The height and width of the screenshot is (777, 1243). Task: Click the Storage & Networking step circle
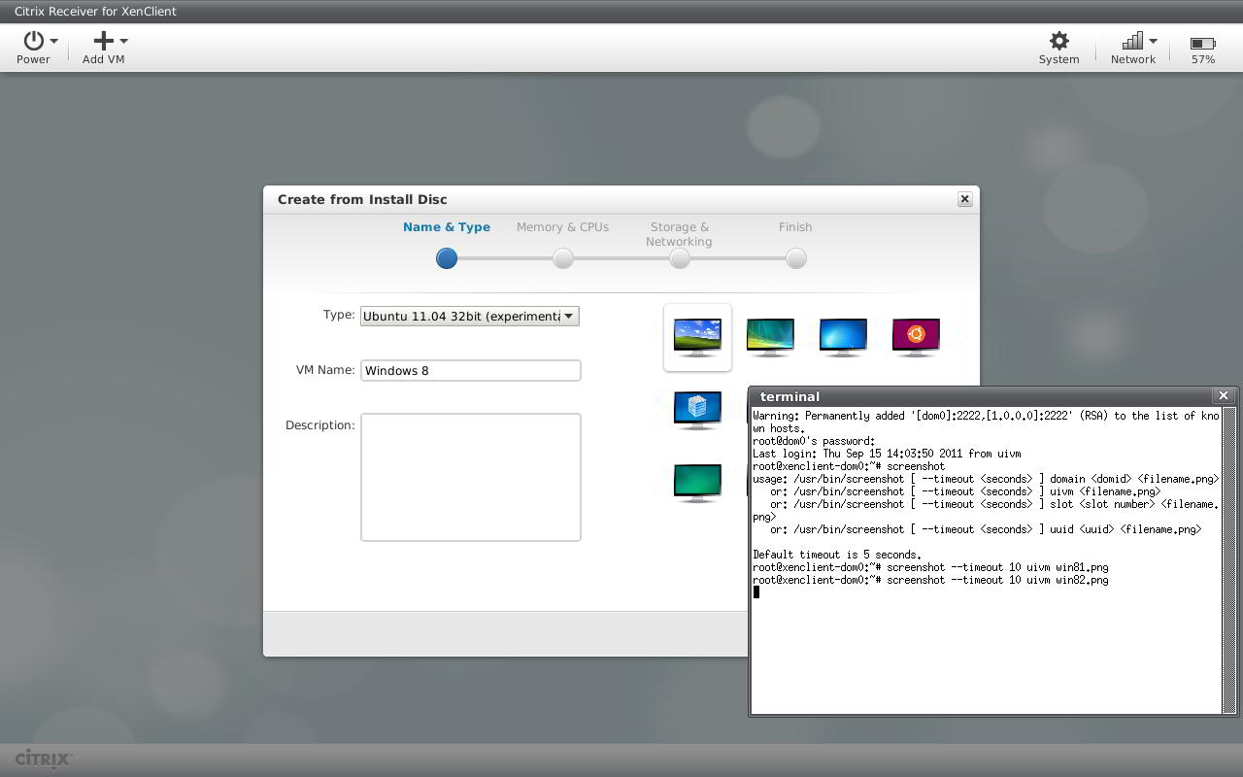680,258
